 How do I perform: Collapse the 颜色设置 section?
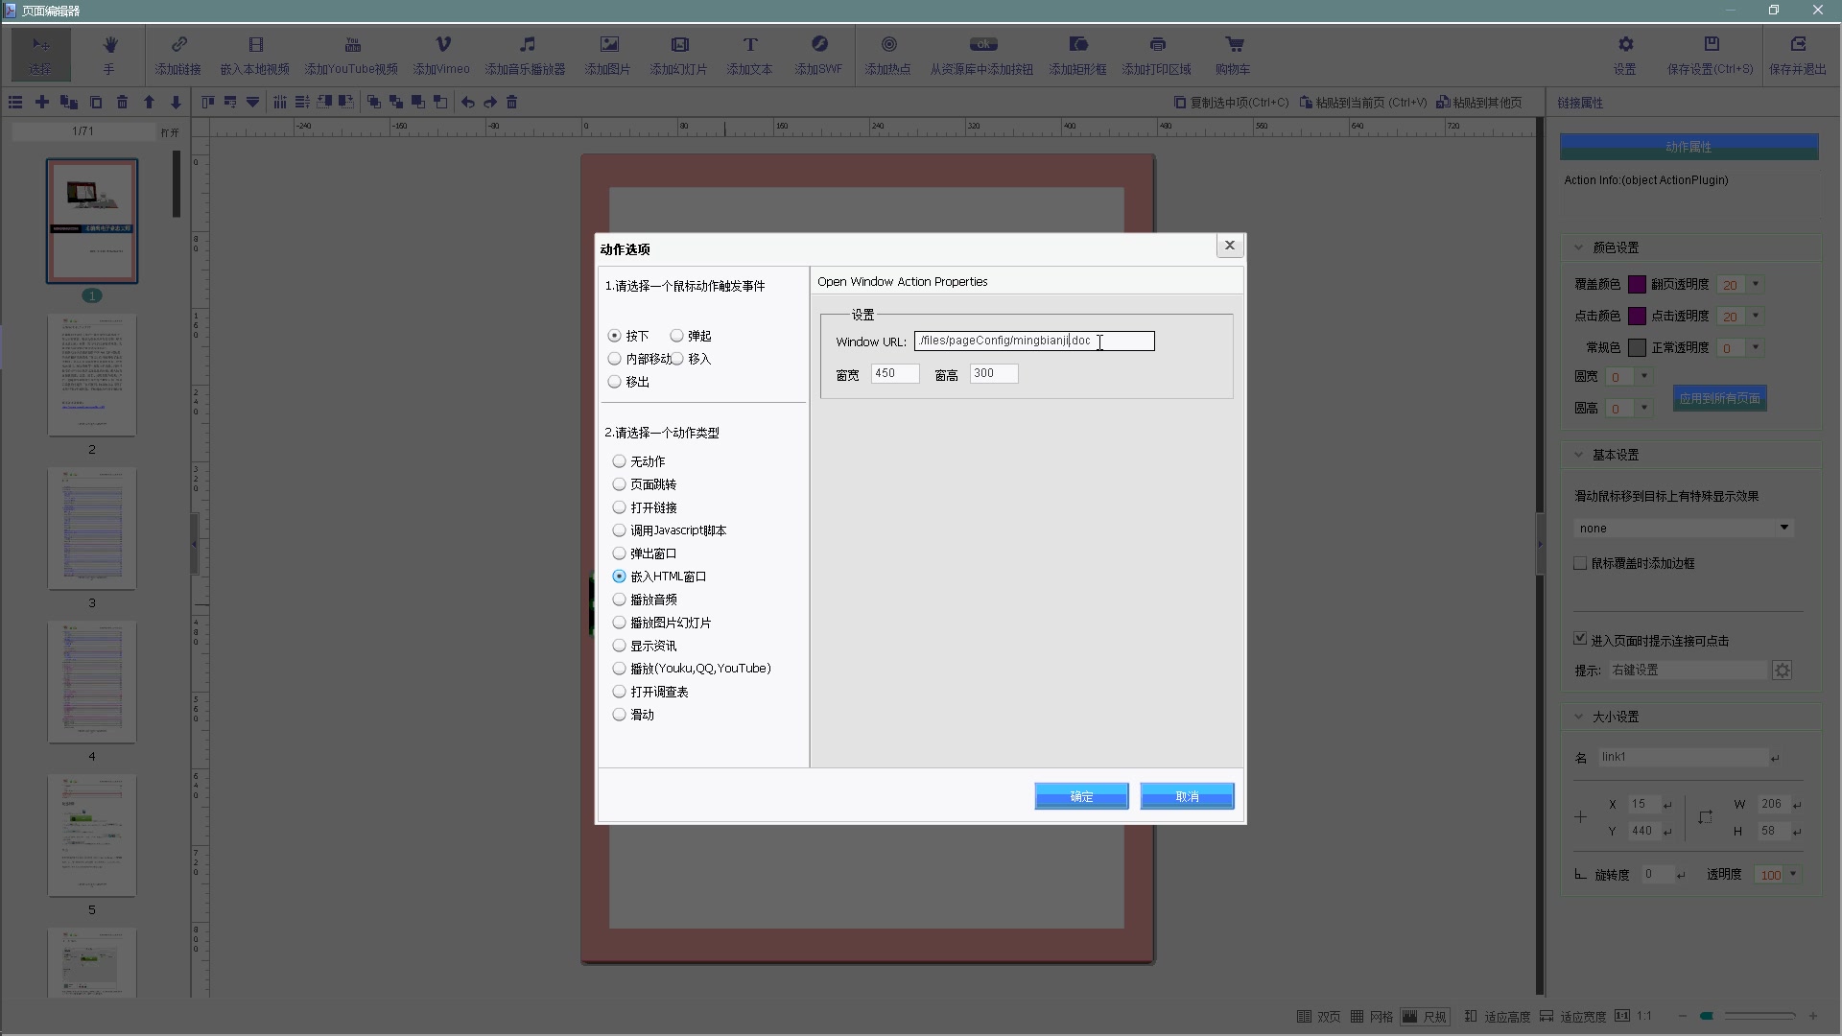coord(1579,247)
